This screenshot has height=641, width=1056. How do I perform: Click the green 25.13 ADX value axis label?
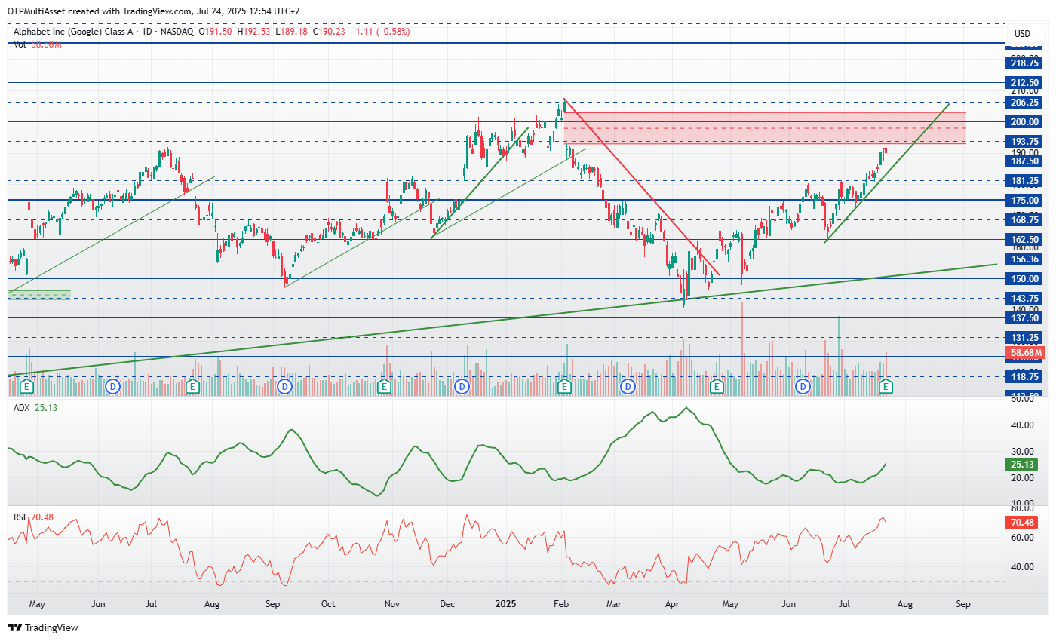tap(1025, 465)
